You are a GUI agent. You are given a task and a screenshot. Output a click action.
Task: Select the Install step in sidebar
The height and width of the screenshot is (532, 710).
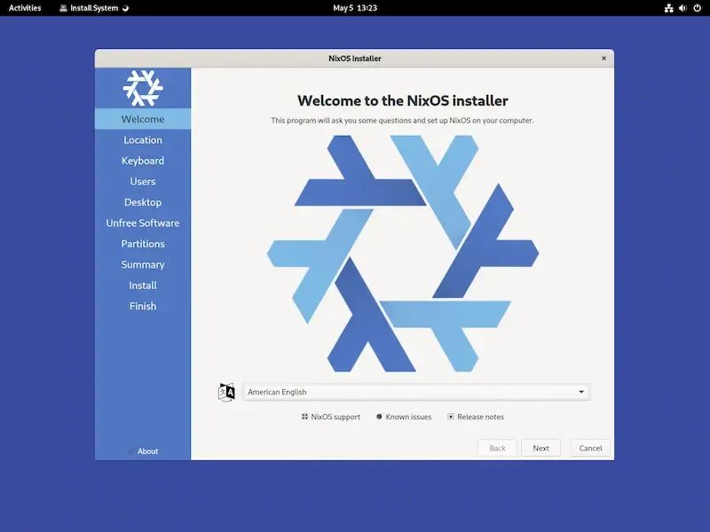coord(143,286)
